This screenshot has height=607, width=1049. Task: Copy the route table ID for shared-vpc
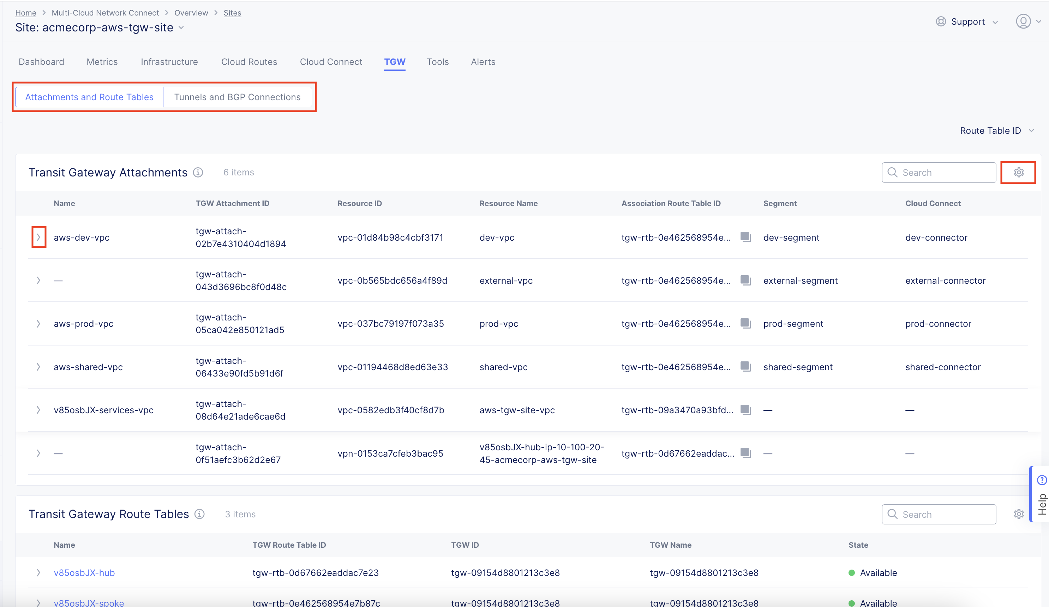(x=745, y=366)
